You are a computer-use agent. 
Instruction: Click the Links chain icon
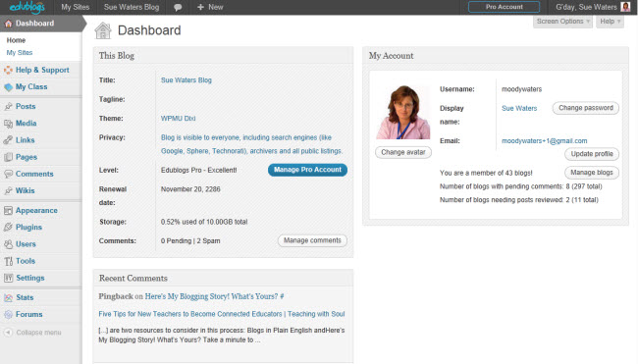[8, 140]
